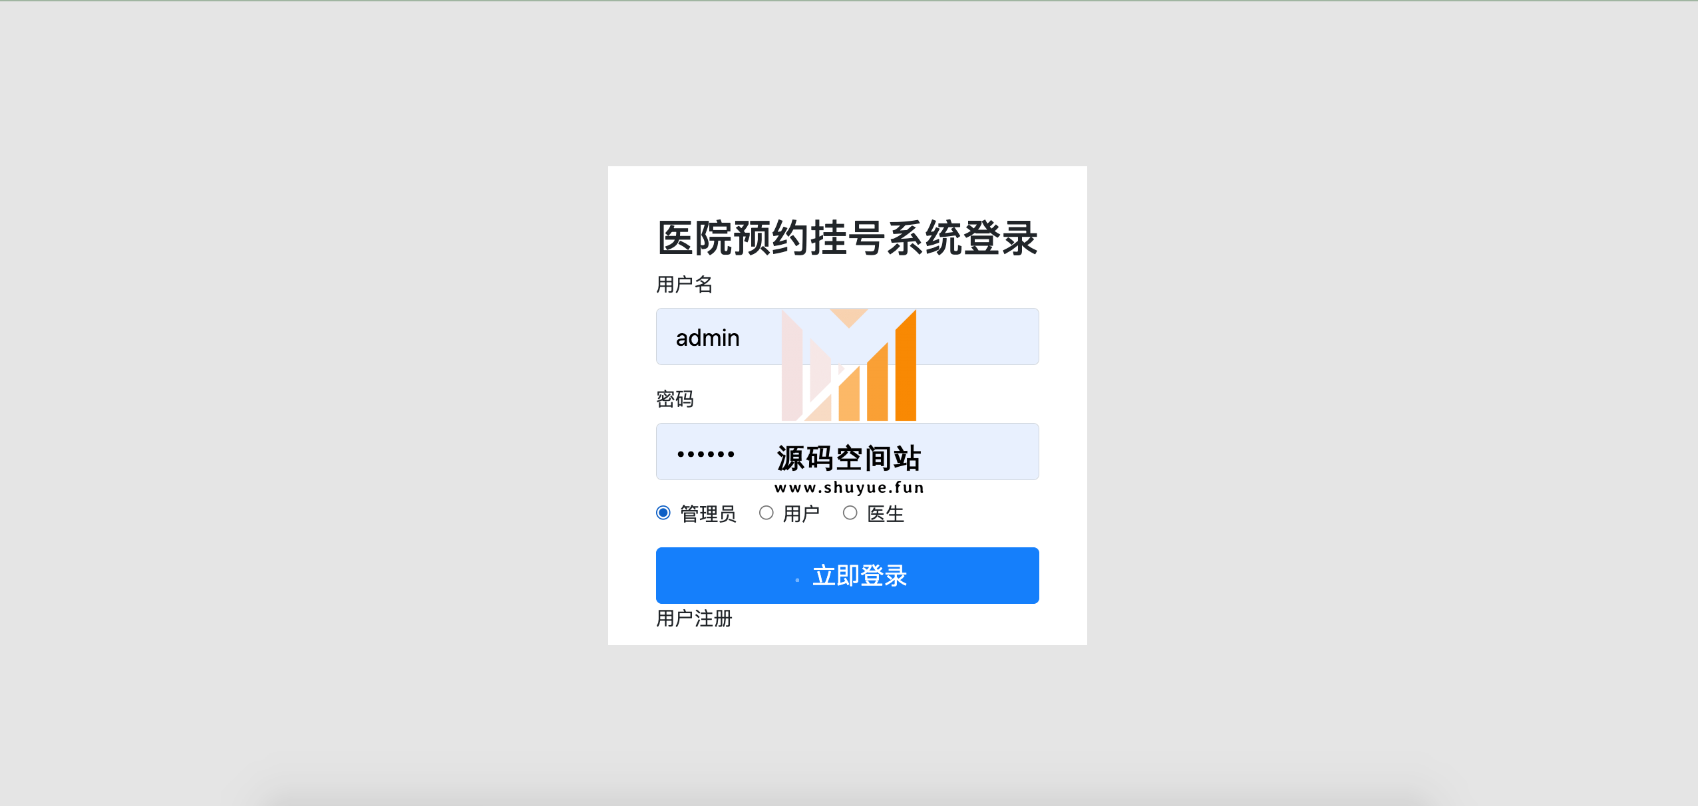Select the 管理员 radio button
The width and height of the screenshot is (1698, 806).
coord(663,513)
